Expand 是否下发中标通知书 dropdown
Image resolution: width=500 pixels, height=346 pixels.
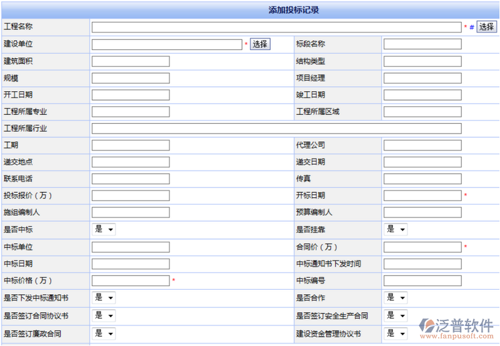104,298
